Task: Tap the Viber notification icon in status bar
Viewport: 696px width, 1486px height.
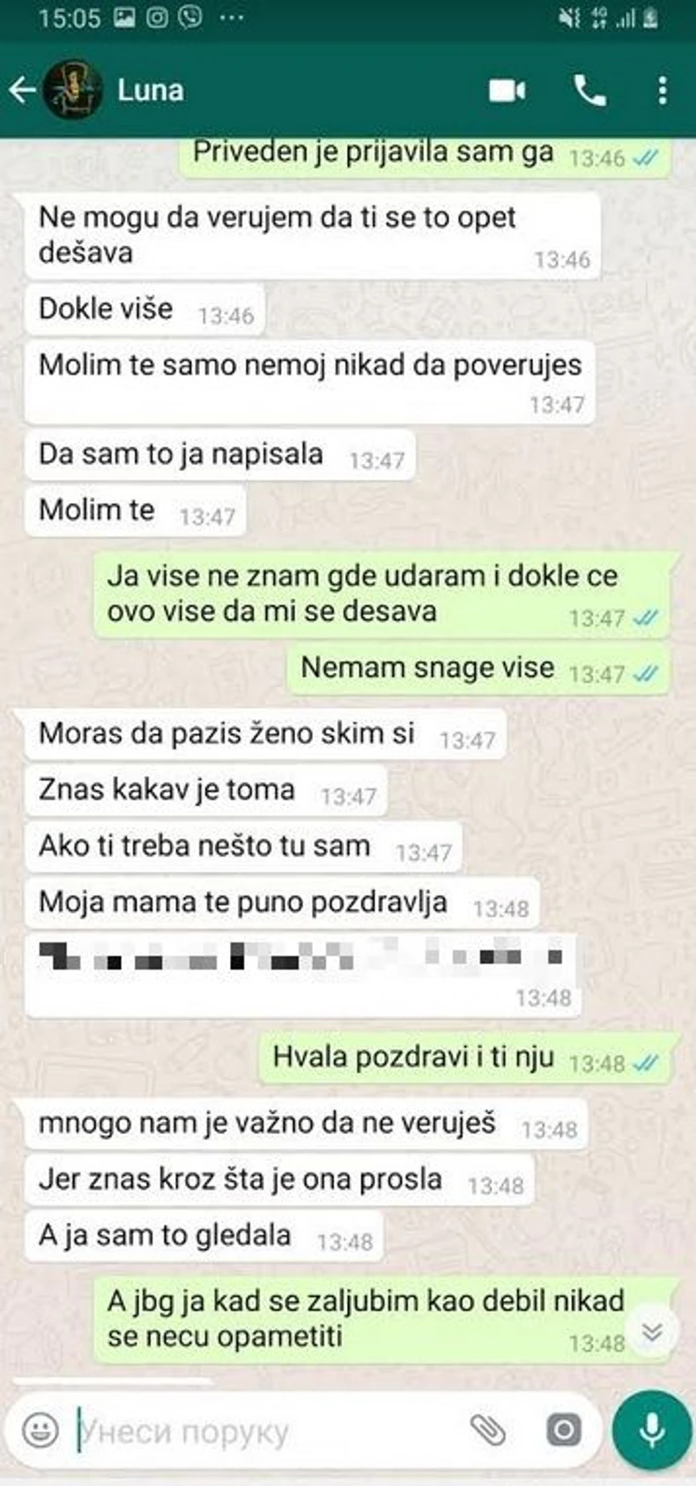Action: [x=190, y=18]
